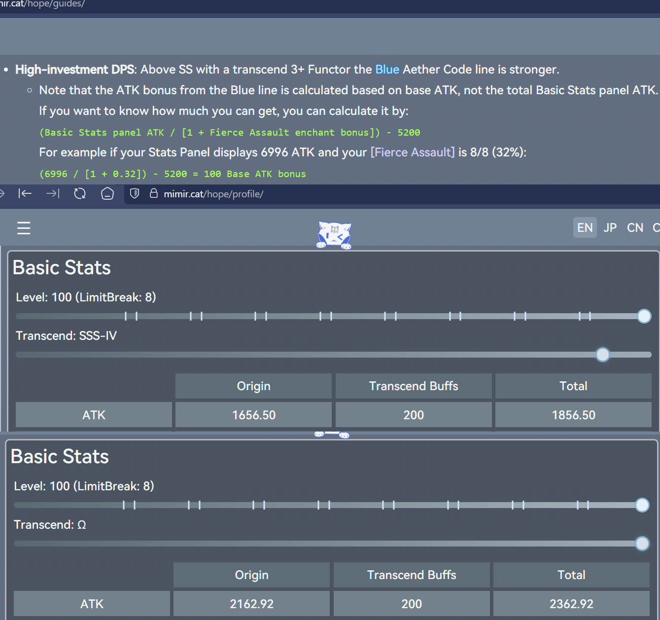Screen dimensions: 660x620
Task: Switch site language to CN
Action: [x=635, y=227]
